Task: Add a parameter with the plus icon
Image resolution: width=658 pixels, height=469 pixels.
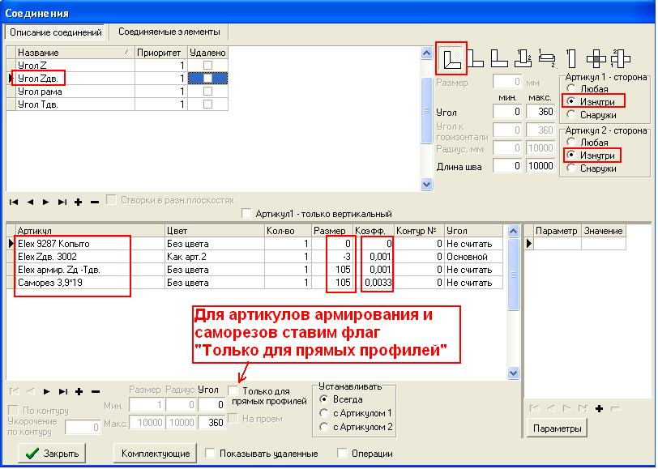Action: (x=600, y=408)
